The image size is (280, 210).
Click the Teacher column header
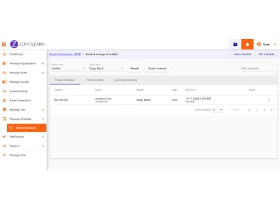pyautogui.click(x=58, y=90)
